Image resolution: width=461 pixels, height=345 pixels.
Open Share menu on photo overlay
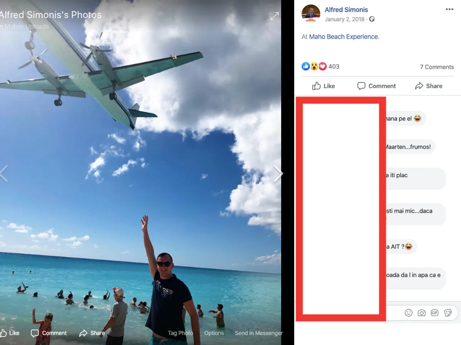[x=92, y=333]
